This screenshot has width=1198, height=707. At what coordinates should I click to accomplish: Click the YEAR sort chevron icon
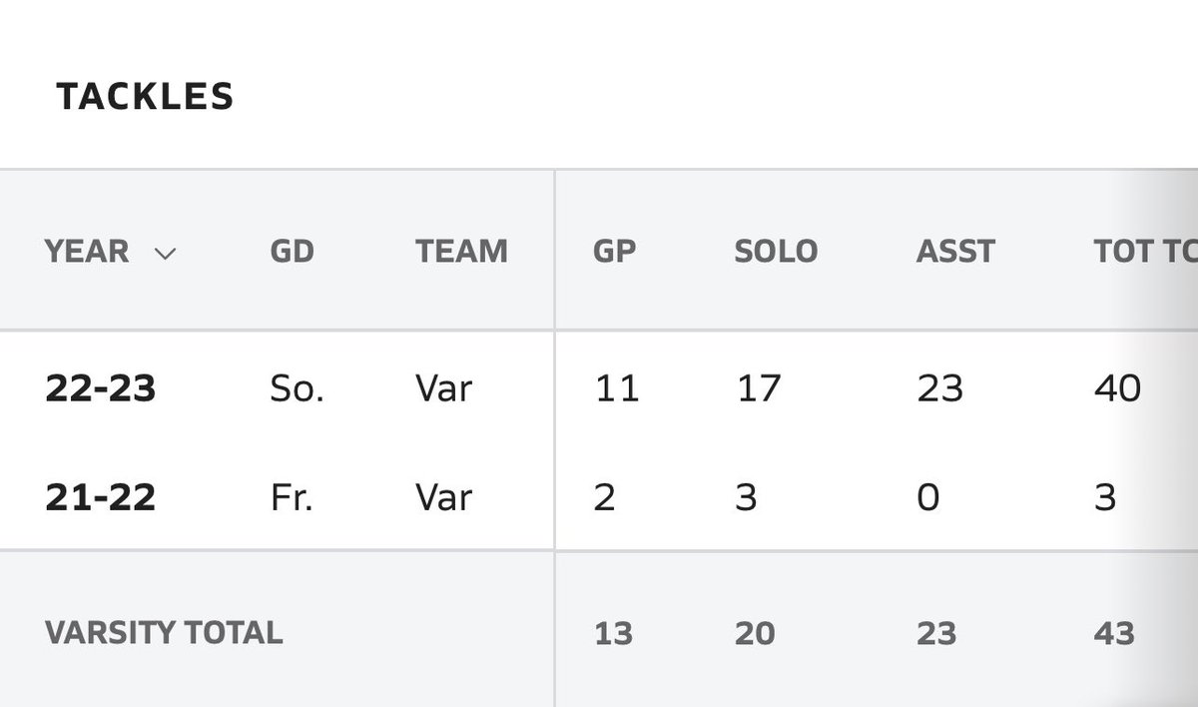tap(166, 253)
